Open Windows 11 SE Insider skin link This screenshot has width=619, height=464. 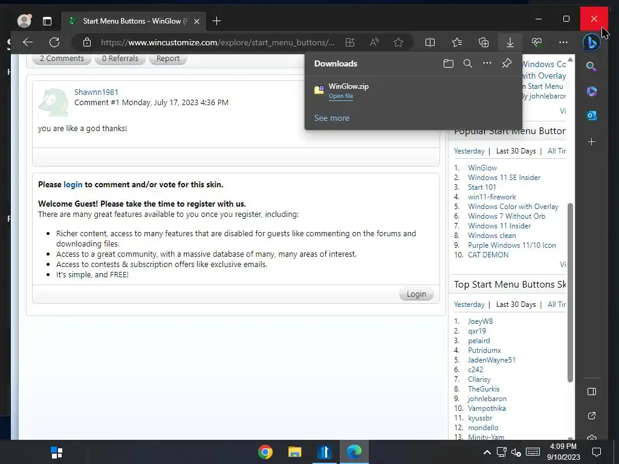coord(504,178)
